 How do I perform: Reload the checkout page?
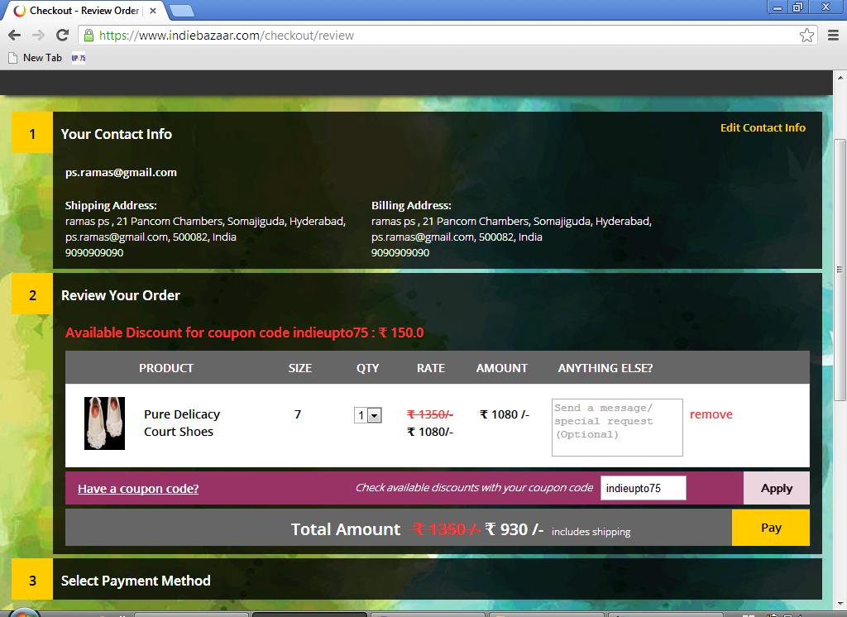click(x=62, y=36)
